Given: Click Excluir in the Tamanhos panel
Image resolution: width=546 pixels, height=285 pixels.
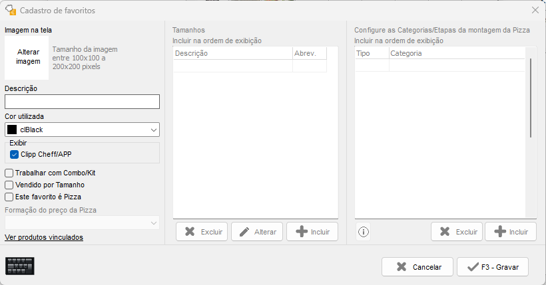Looking at the screenshot, I should (x=202, y=232).
